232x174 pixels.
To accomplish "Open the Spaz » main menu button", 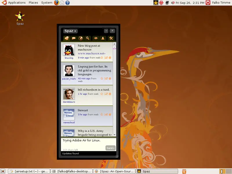I will tap(70, 31).
